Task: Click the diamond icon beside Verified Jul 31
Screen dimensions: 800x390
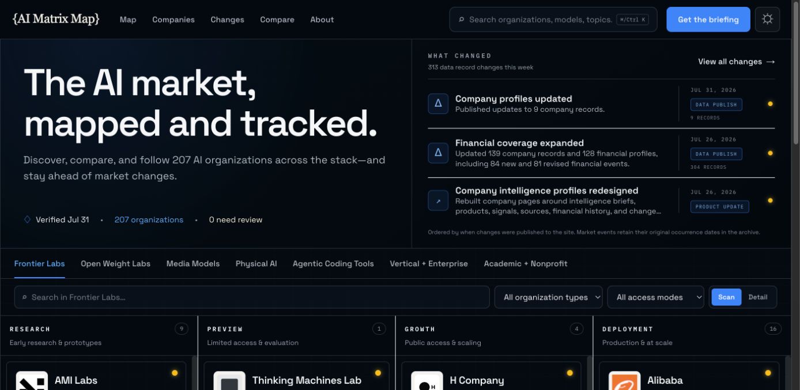Action: (x=27, y=219)
